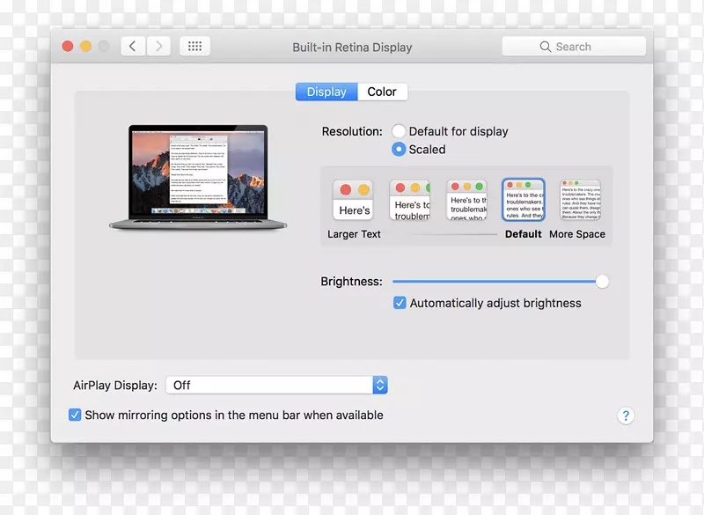This screenshot has height=515, width=704.
Task: Click the magnifying glass in the search box
Action: (546, 47)
